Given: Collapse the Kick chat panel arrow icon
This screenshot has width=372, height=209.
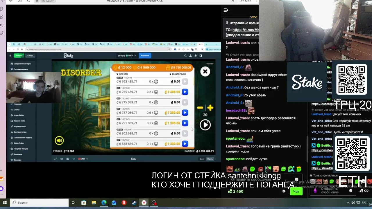Looking at the screenshot, I should click(226, 10).
